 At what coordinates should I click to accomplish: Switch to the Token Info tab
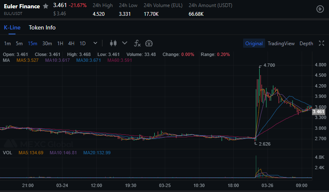point(42,27)
